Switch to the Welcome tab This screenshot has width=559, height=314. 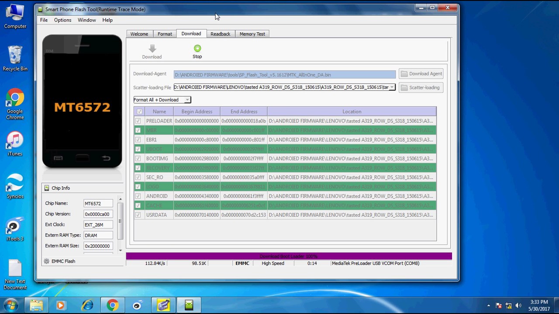(139, 34)
